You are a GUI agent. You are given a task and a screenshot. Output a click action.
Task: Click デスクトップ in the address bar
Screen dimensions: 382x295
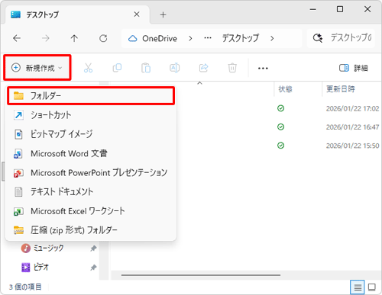[241, 38]
